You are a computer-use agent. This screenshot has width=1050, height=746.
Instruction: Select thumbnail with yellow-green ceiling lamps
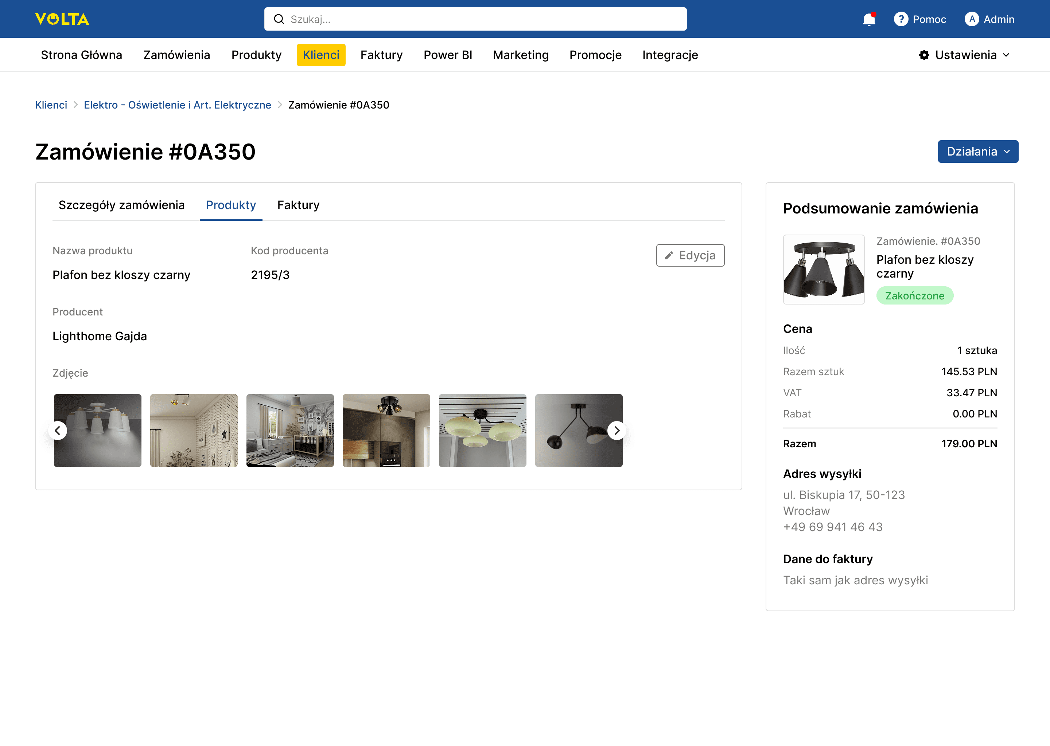(x=482, y=431)
